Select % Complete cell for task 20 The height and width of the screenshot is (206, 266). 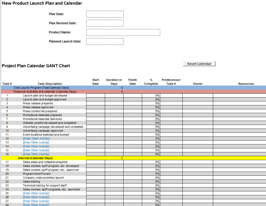point(151,174)
